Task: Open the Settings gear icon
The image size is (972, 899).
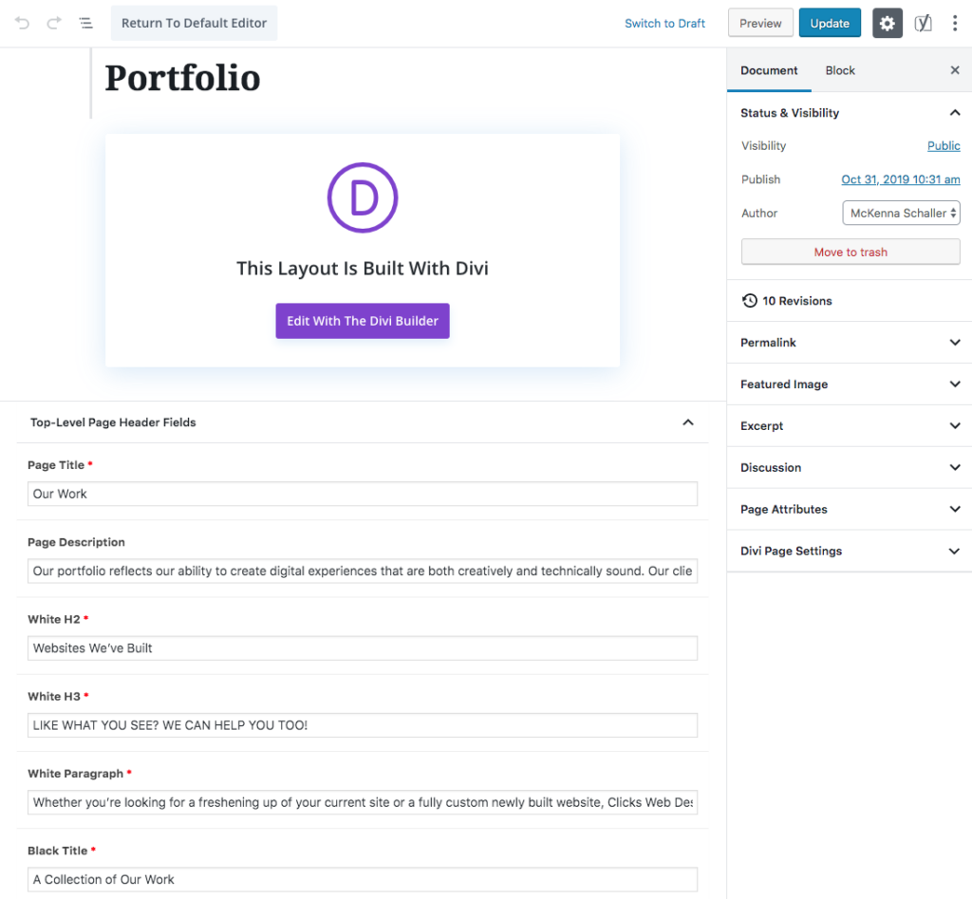Action: pyautogui.click(x=887, y=22)
